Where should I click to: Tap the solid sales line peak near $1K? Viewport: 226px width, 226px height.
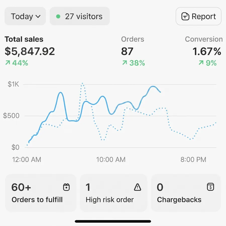pos(153,87)
